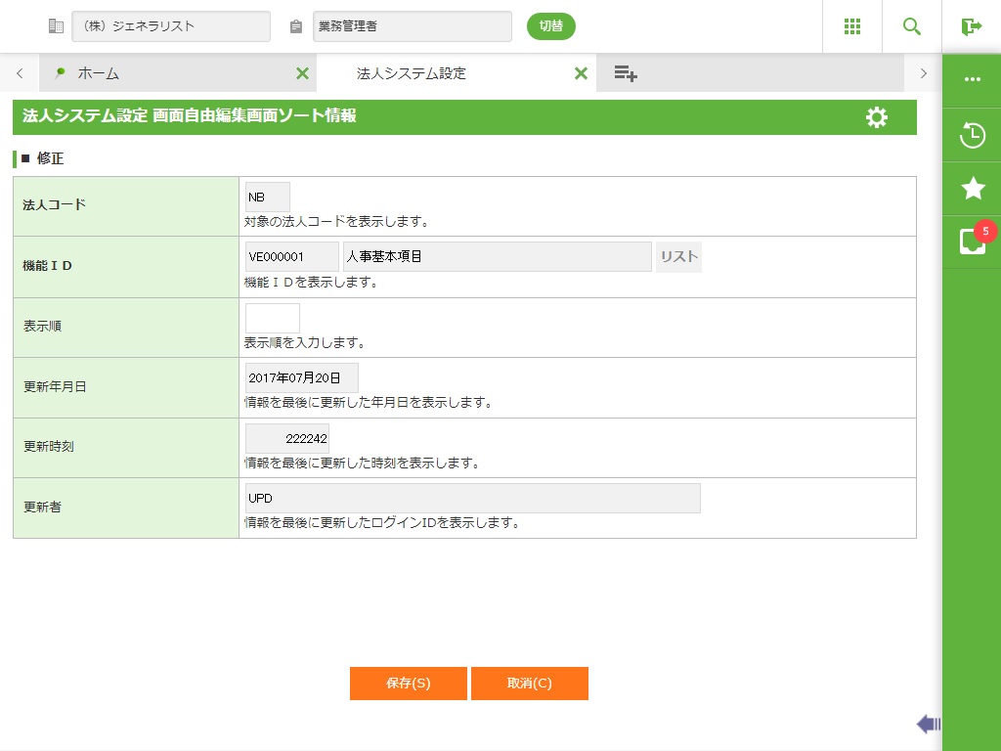Click the add new tab icon

(626, 73)
